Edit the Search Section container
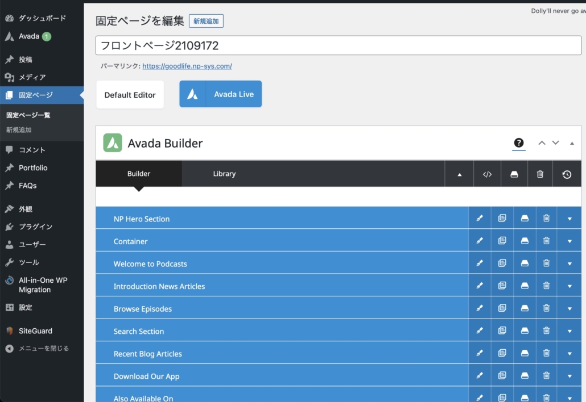Image resolution: width=586 pixels, height=402 pixels. click(x=480, y=330)
